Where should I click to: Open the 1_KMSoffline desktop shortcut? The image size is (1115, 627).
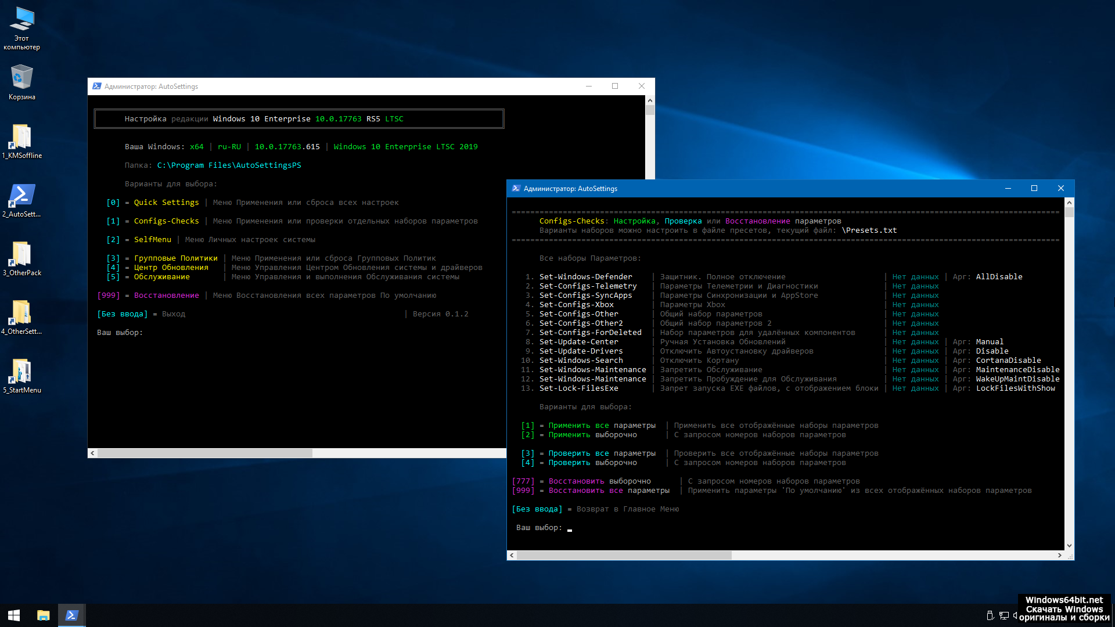pyautogui.click(x=21, y=138)
